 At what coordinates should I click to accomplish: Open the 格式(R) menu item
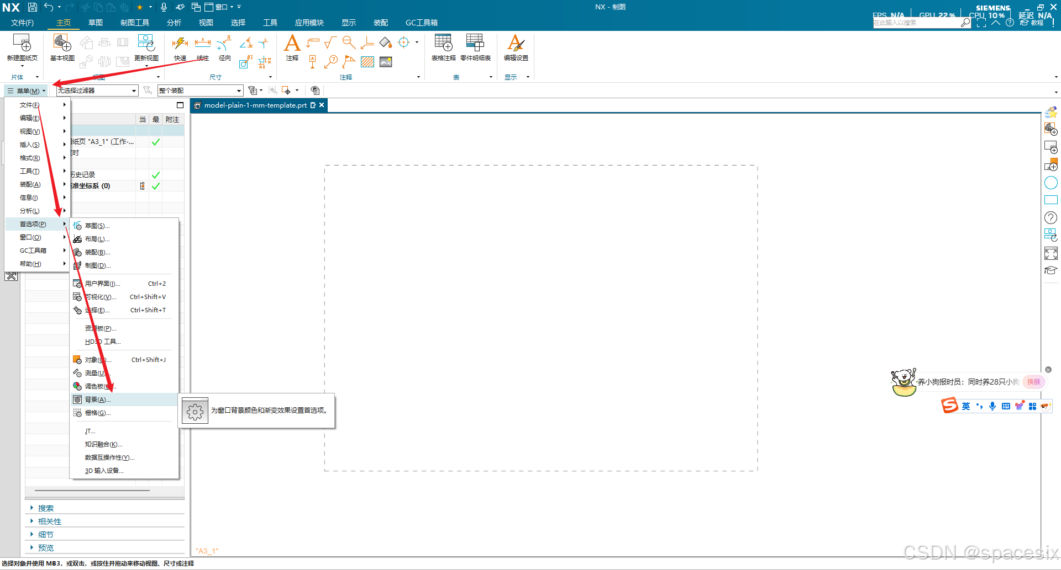(37, 158)
